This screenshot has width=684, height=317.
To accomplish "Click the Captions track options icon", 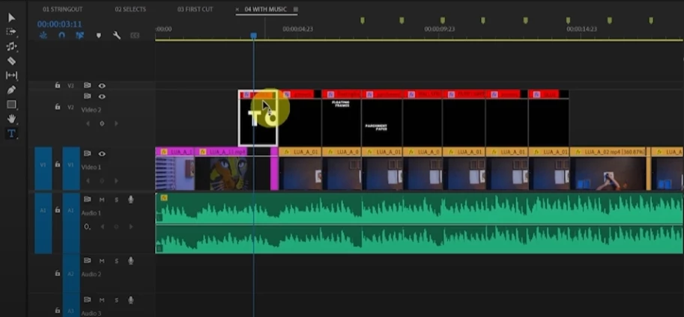I will (135, 35).
